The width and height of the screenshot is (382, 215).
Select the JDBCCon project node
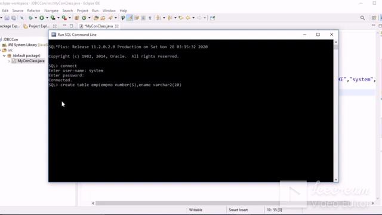(x=11, y=39)
